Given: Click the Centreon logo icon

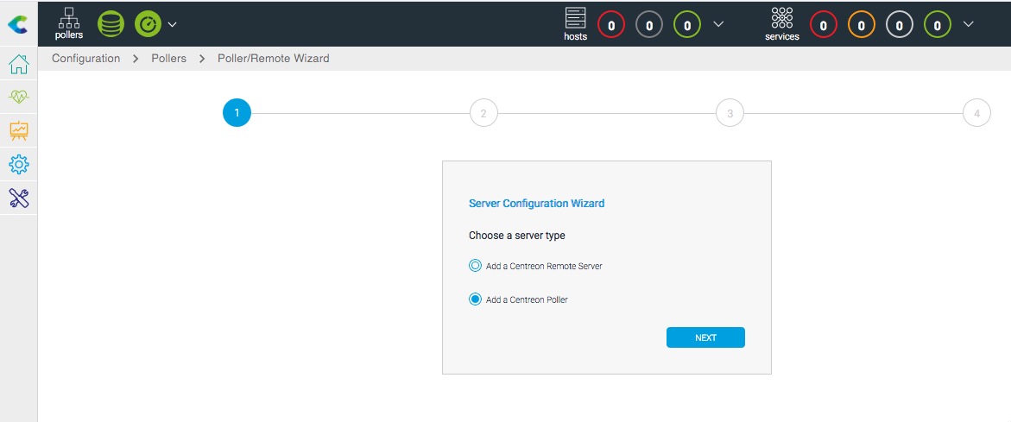Looking at the screenshot, I should coord(17,25).
